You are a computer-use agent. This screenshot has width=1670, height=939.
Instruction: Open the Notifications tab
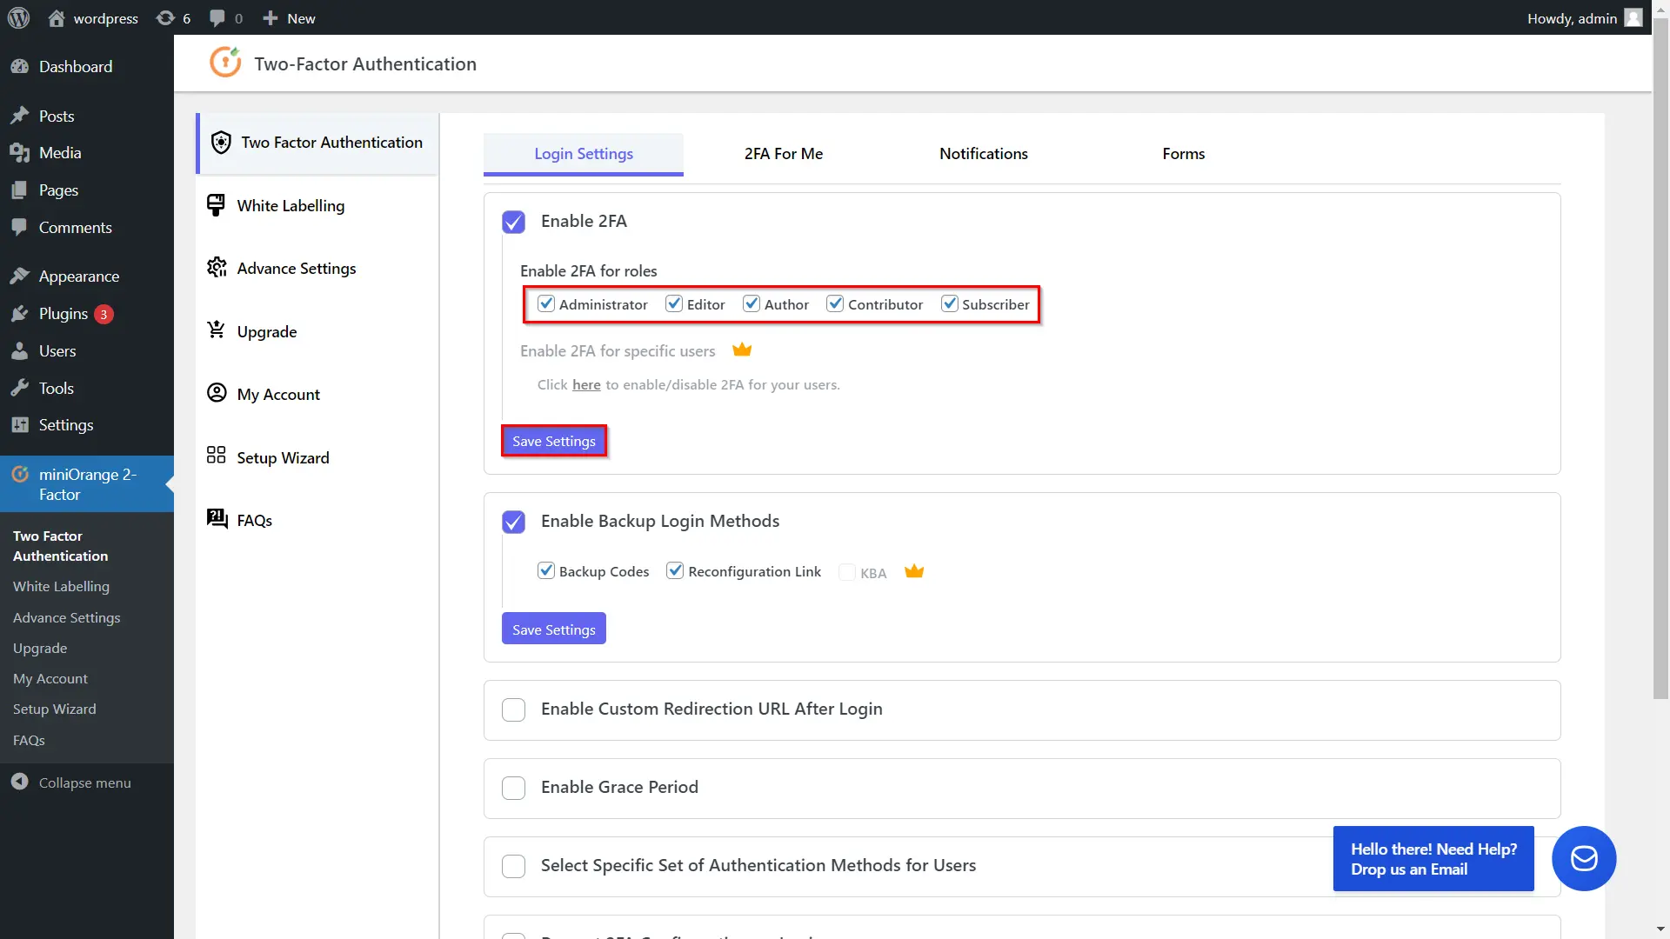(983, 152)
